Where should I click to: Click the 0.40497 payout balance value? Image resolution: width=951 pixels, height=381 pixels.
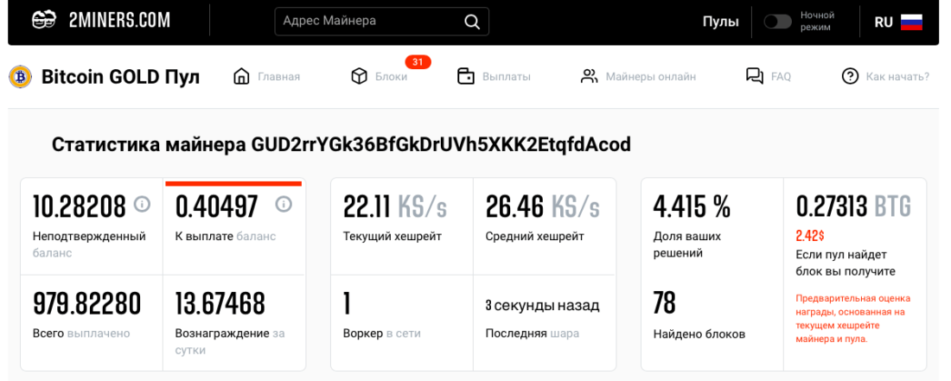(x=216, y=206)
